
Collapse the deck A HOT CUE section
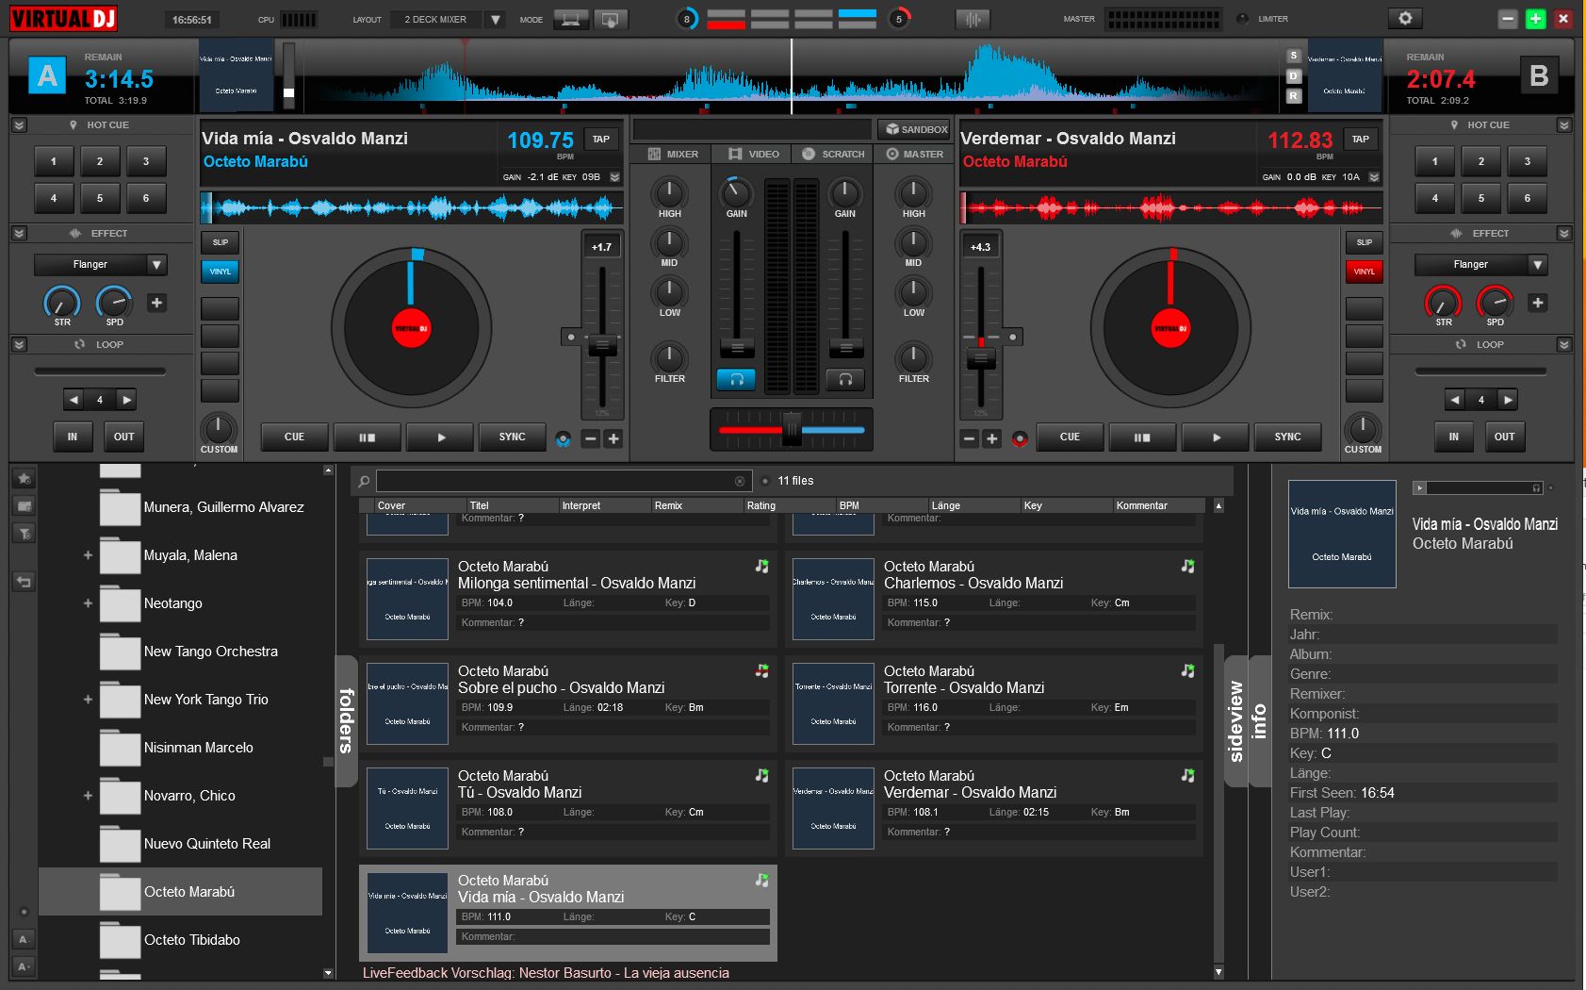click(19, 124)
